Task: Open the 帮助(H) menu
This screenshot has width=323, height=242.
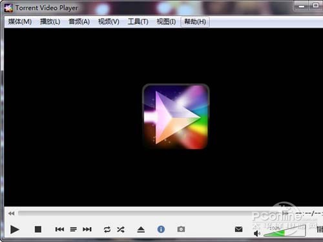Action: [195, 22]
